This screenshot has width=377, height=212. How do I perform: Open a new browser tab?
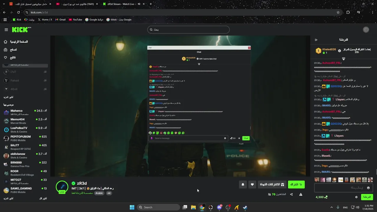point(151,4)
